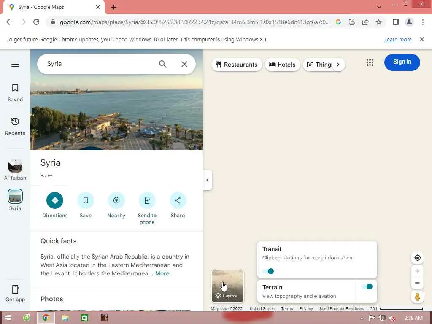
Task: Click the United States region link
Action: [x=262, y=308]
